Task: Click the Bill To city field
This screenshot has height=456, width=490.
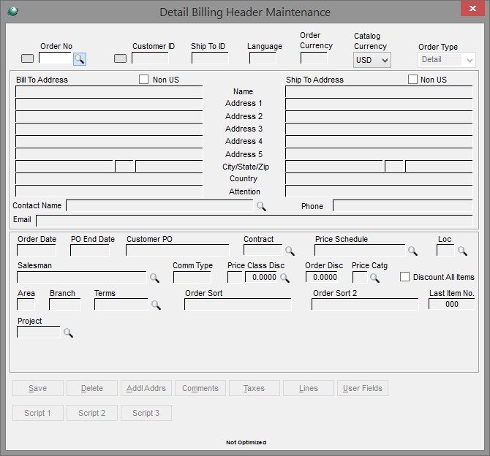Action: point(64,166)
